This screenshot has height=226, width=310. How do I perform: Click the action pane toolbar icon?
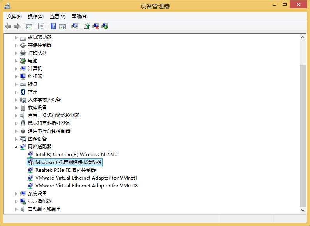click(x=62, y=26)
